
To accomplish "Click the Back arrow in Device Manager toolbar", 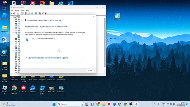I will [x=11, y=13].
